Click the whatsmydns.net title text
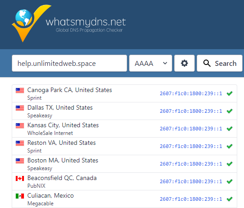This screenshot has width=244, height=208. (86, 22)
